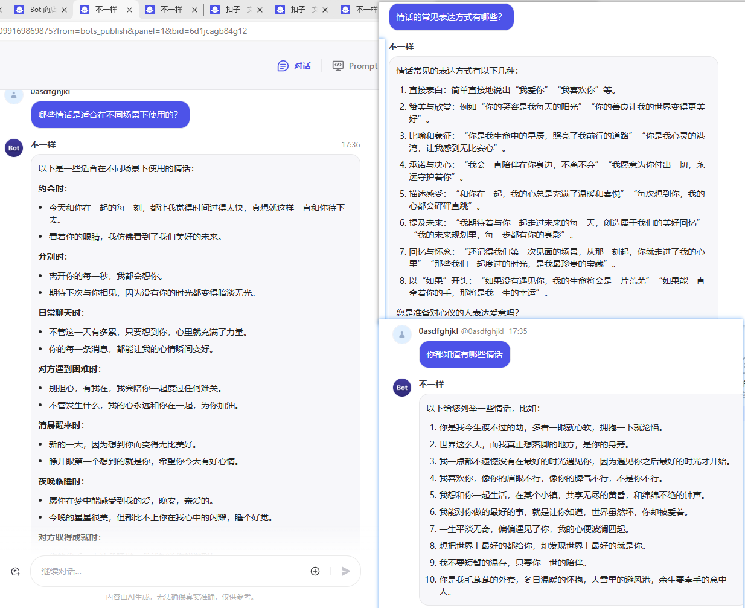Click the user avatar beside 0asdfghjkl at 17:35
The width and height of the screenshot is (745, 608).
tap(402, 334)
